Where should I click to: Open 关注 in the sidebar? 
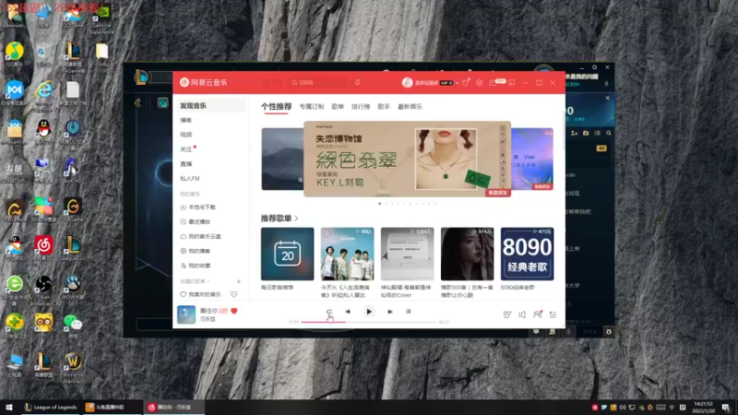[186, 149]
